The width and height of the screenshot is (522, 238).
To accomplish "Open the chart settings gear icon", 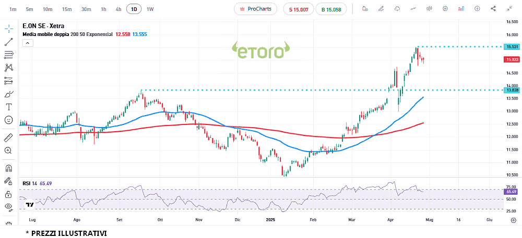I will point(445,9).
